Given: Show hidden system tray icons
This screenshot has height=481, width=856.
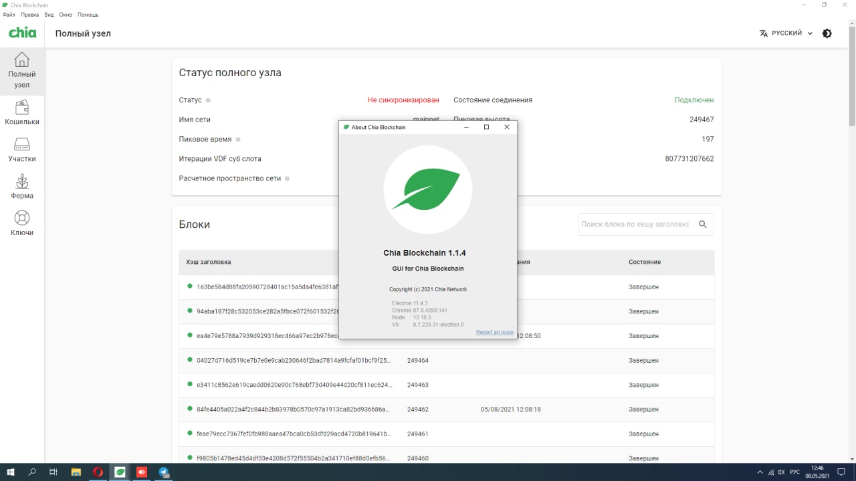Looking at the screenshot, I should (760, 472).
